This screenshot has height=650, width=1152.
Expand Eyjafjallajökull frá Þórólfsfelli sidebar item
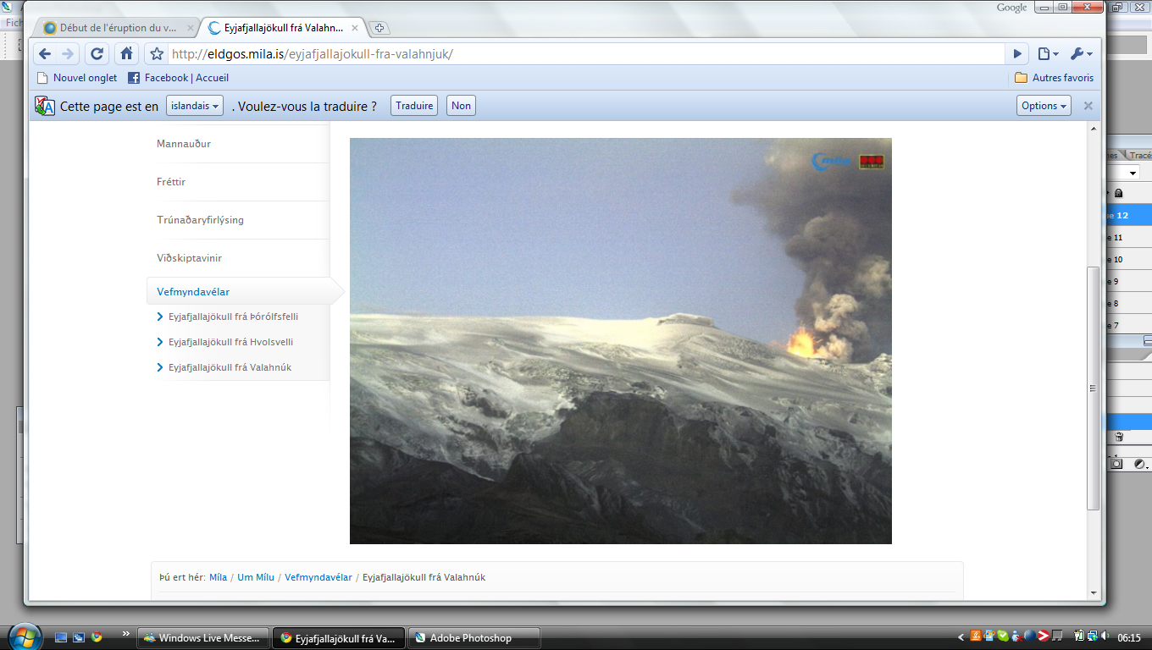coord(233,317)
